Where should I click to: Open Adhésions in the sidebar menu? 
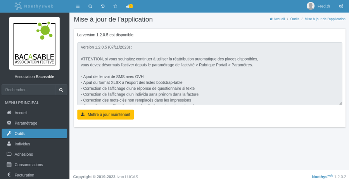[23, 154]
